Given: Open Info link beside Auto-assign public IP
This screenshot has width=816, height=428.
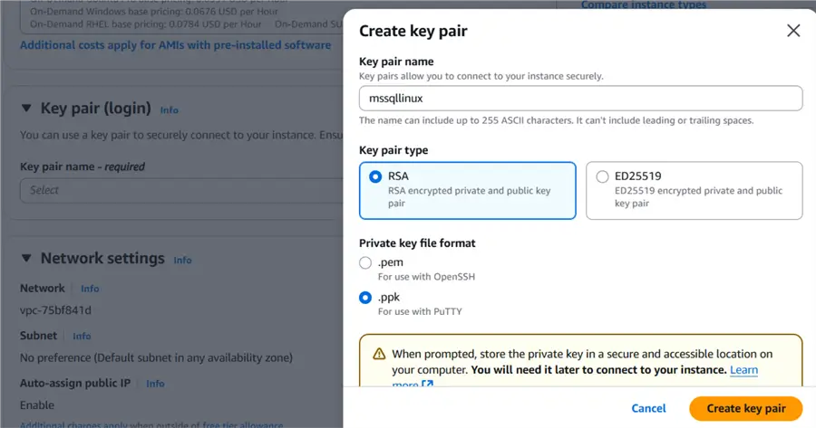Looking at the screenshot, I should pyautogui.click(x=155, y=384).
